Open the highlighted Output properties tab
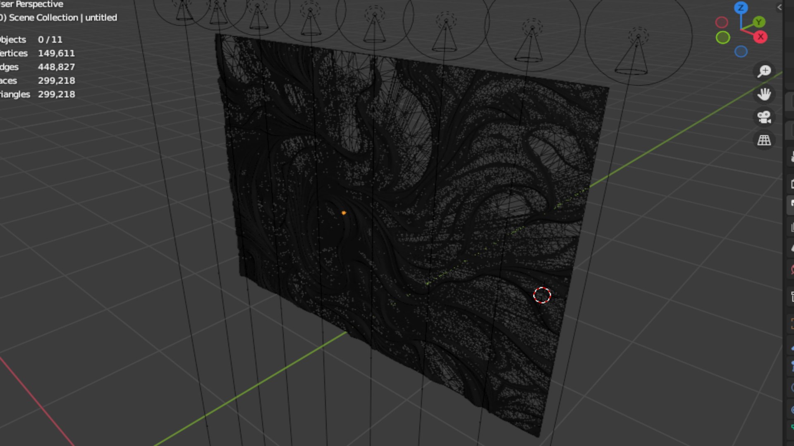The width and height of the screenshot is (794, 446). (x=792, y=204)
